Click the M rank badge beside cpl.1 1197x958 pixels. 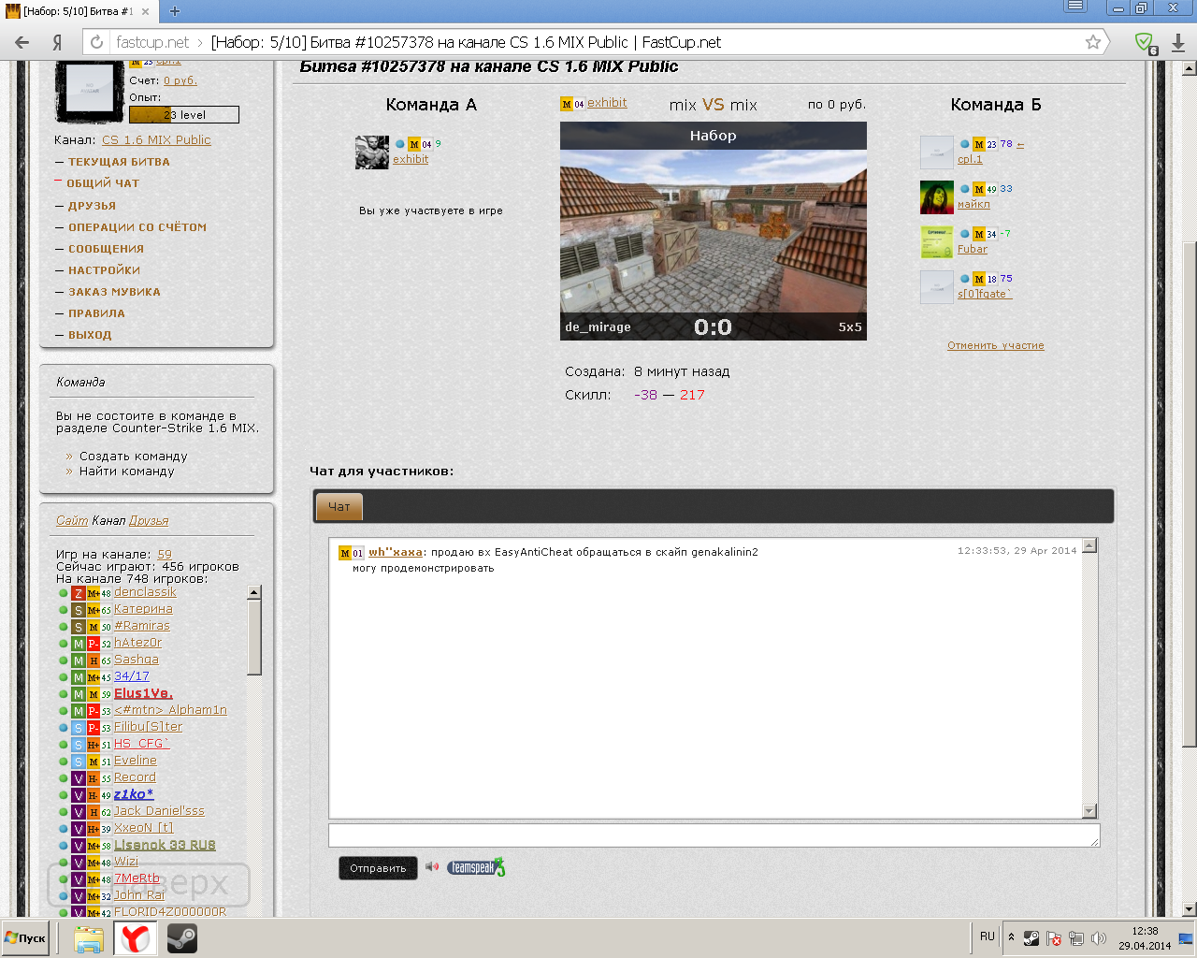tap(978, 144)
